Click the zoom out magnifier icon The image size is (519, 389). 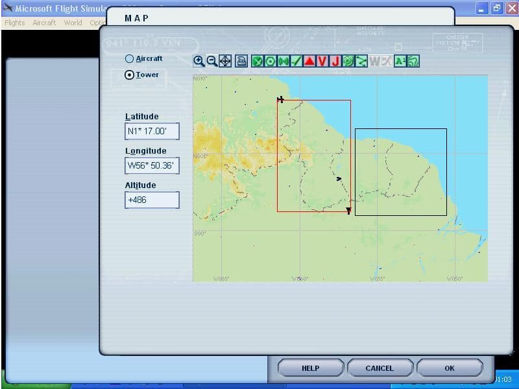[211, 61]
